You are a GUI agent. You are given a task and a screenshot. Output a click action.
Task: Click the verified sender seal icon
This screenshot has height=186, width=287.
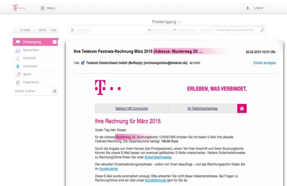(83, 63)
